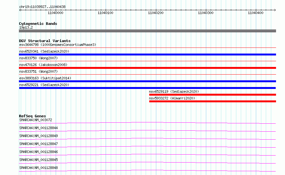Click the blue bar for esv3893163
The image size is (285, 175).
(147, 81)
